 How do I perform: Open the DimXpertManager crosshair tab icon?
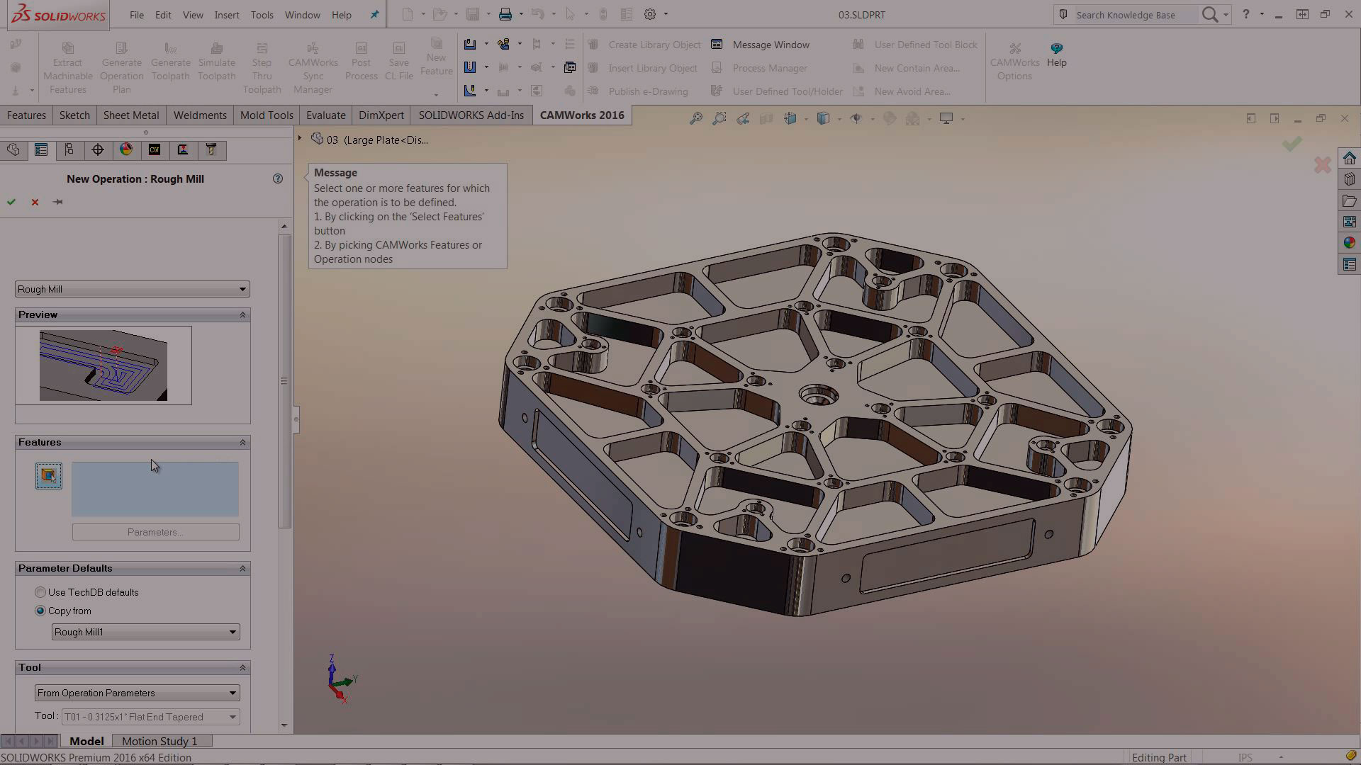[x=98, y=149]
